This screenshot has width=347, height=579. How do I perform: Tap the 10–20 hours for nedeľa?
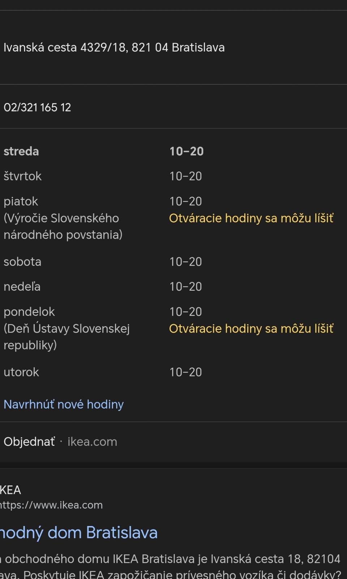point(186,287)
